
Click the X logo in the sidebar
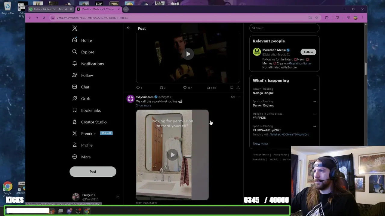pyautogui.click(x=75, y=28)
